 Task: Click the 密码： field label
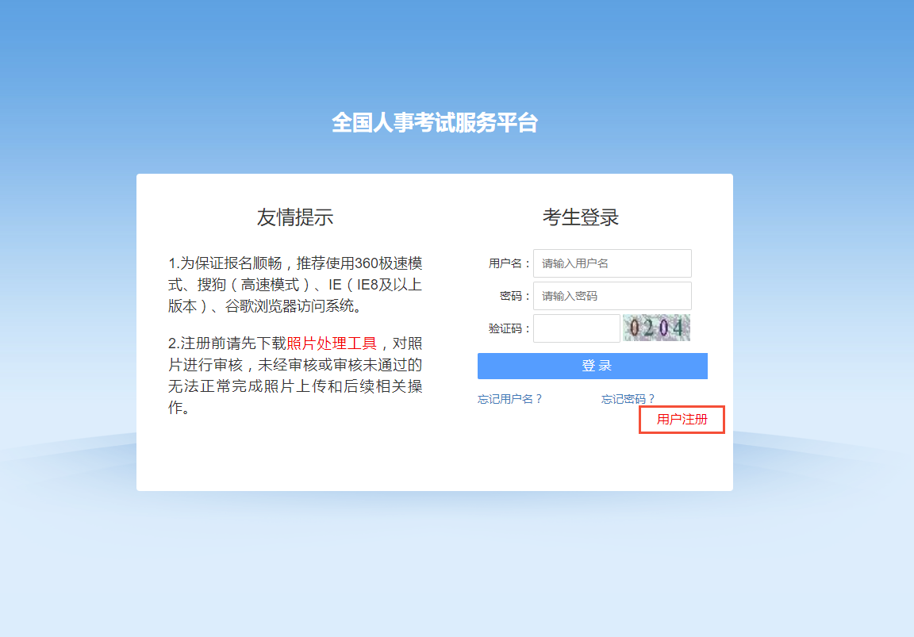515,296
